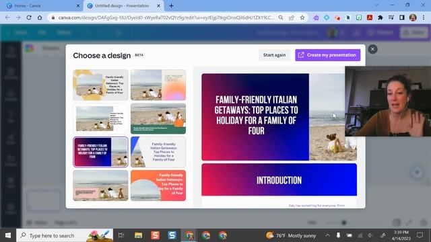Open the Chrome three-dot menu

(x=424, y=17)
